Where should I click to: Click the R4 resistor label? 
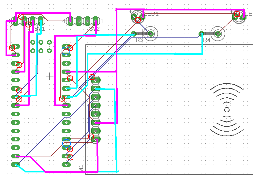pyautogui.click(x=207, y=40)
